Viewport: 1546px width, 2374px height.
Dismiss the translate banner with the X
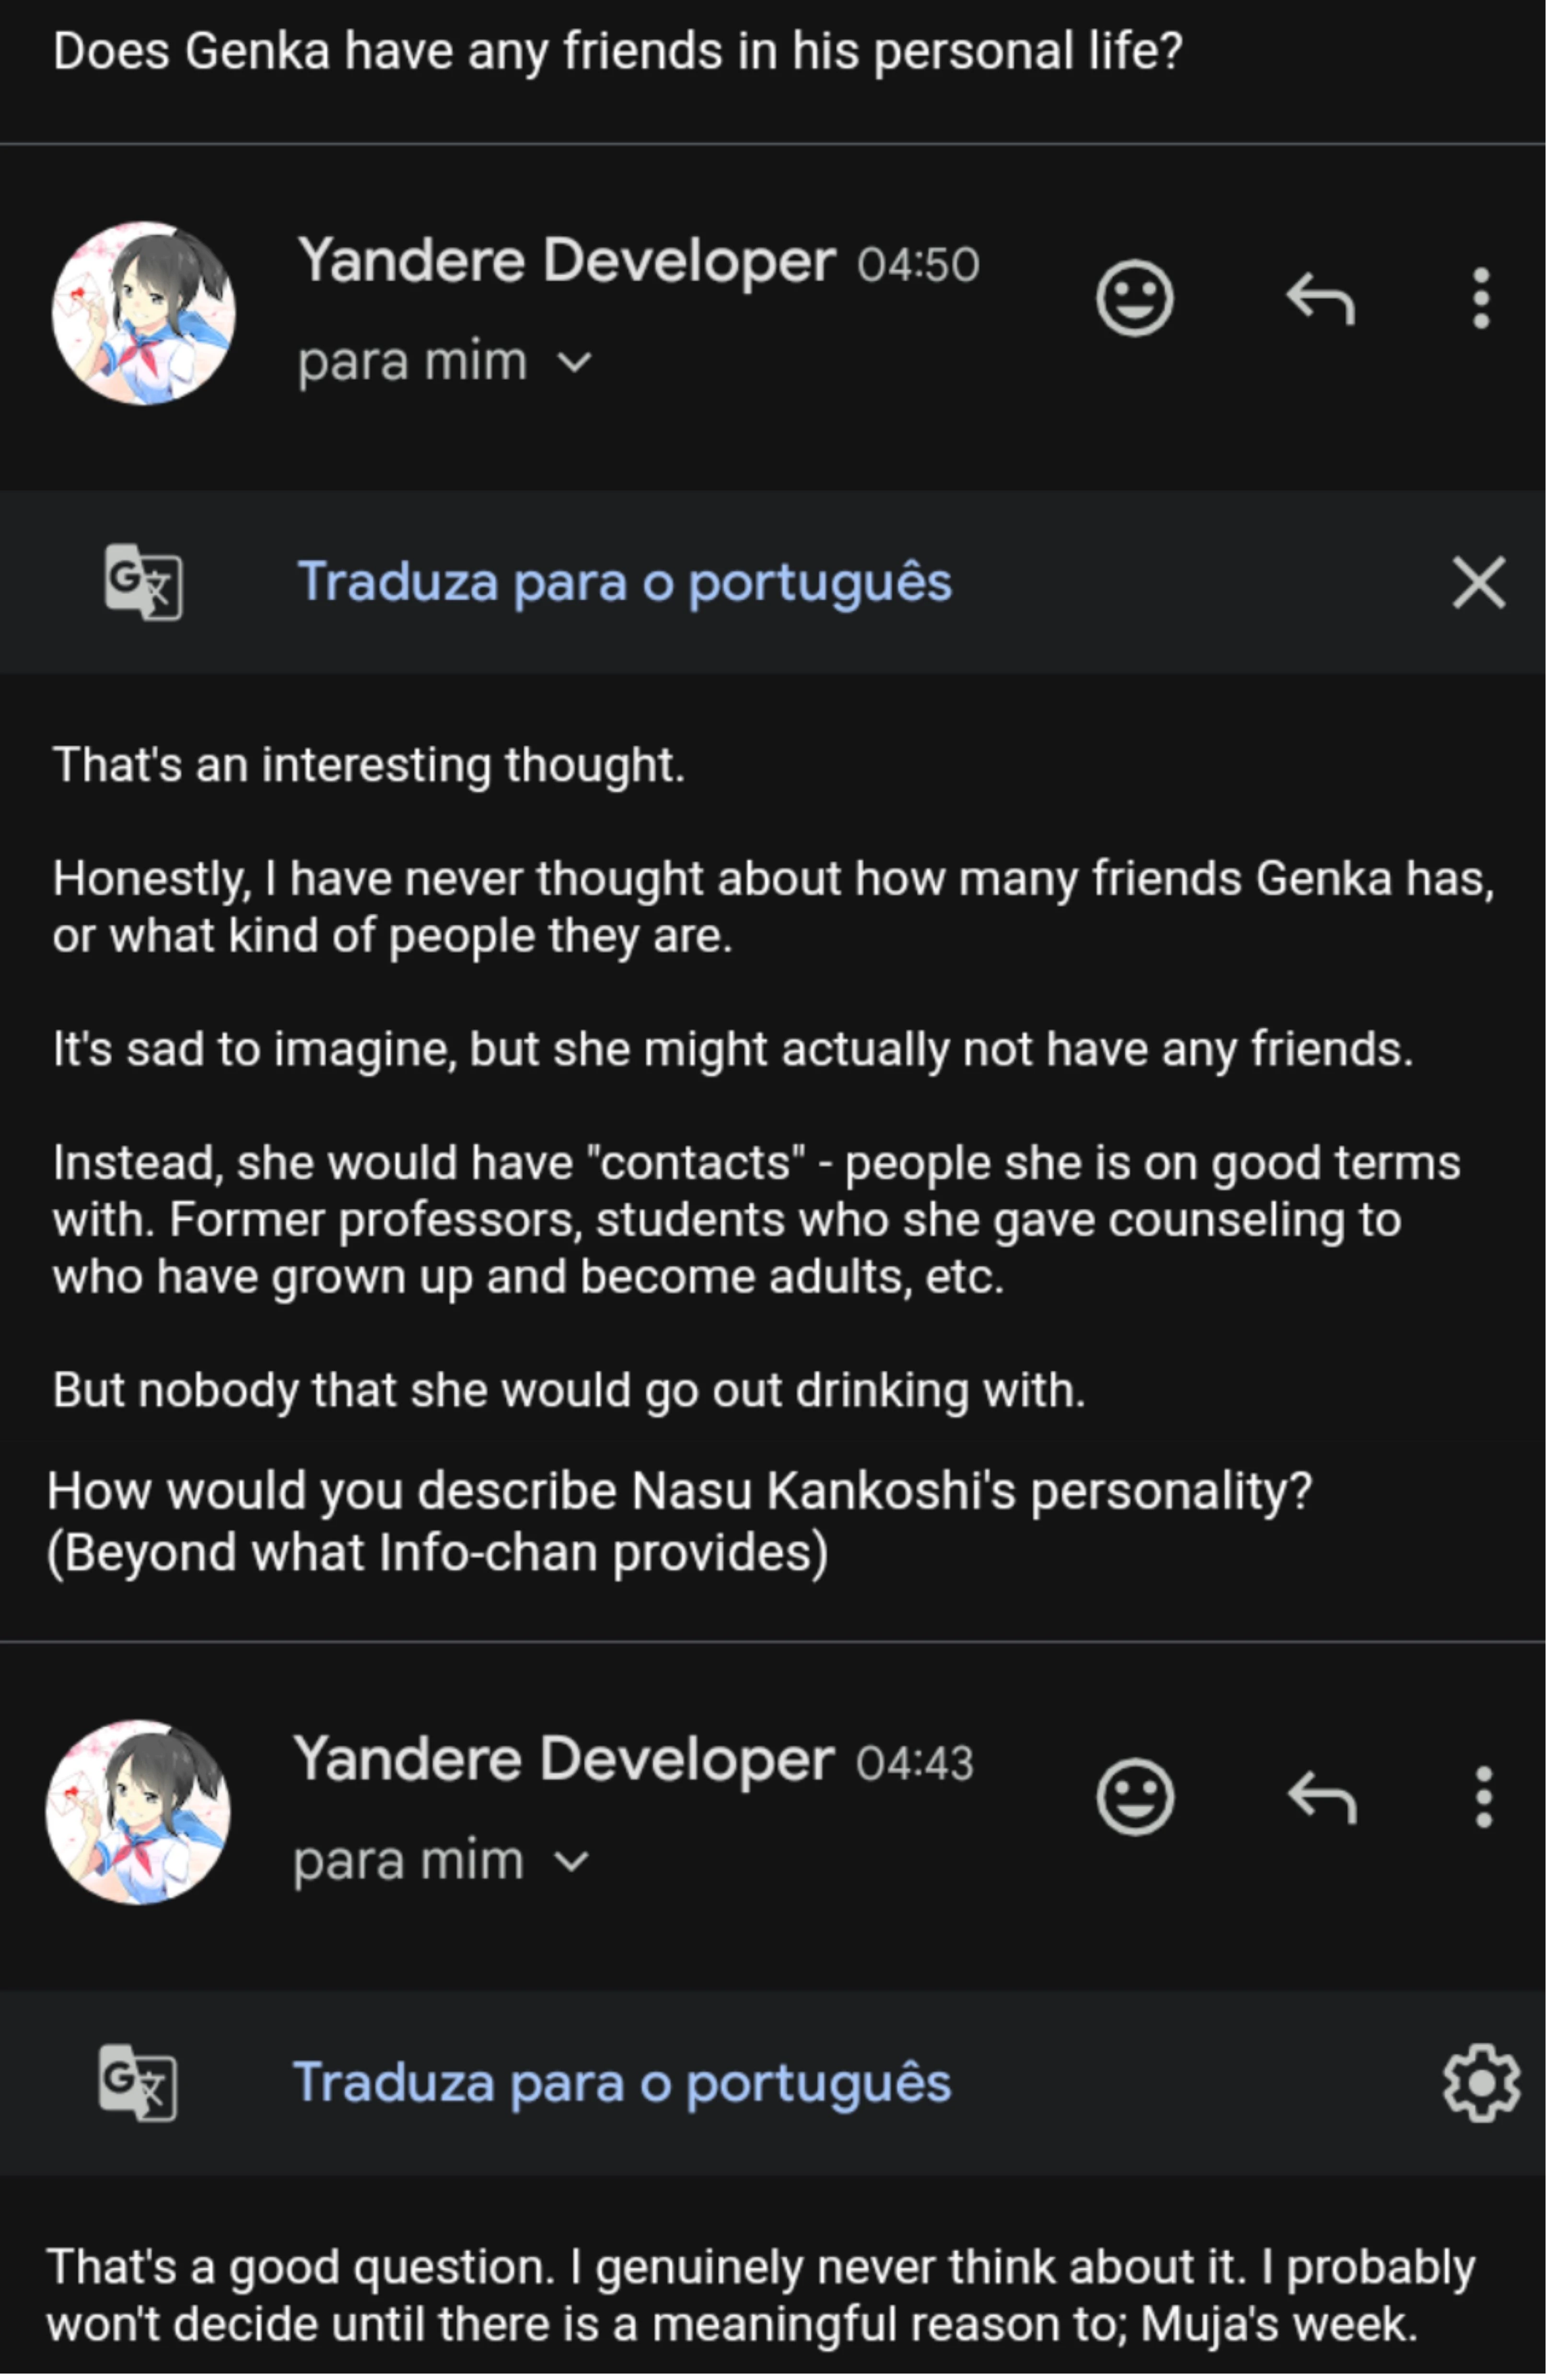tap(1478, 583)
